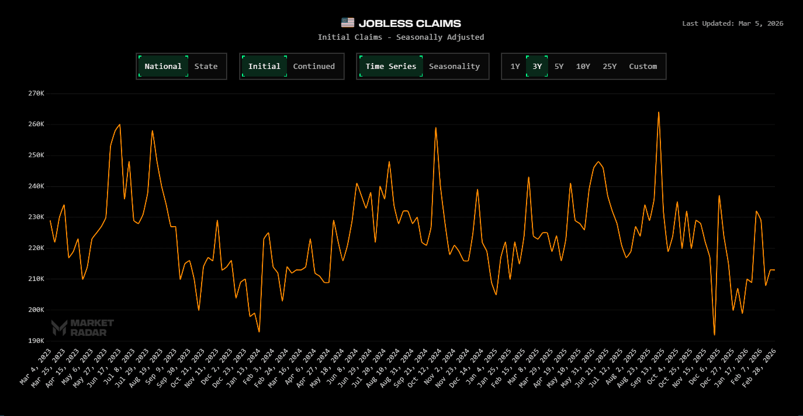Select the 1Y time range

coord(514,66)
